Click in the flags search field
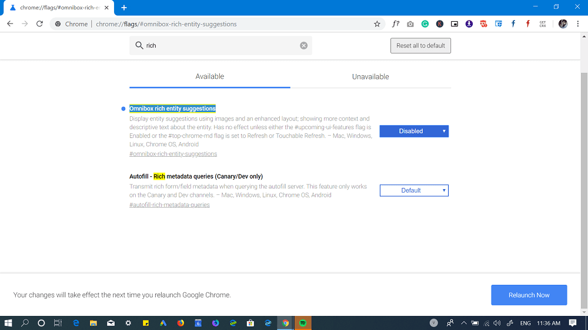588x330 pixels. pos(220,46)
